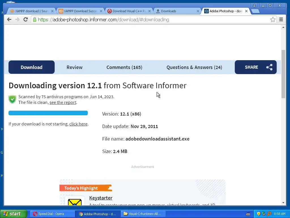This screenshot has width=290, height=218.
Task: Click the page scrollbar down arrow
Action: tap(283, 203)
